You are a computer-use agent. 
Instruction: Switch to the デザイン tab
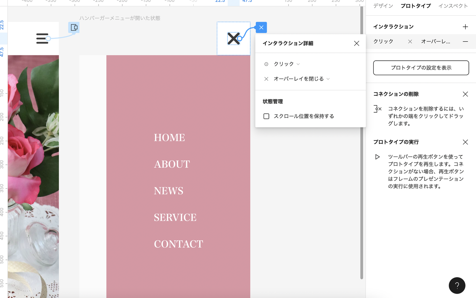click(x=383, y=6)
